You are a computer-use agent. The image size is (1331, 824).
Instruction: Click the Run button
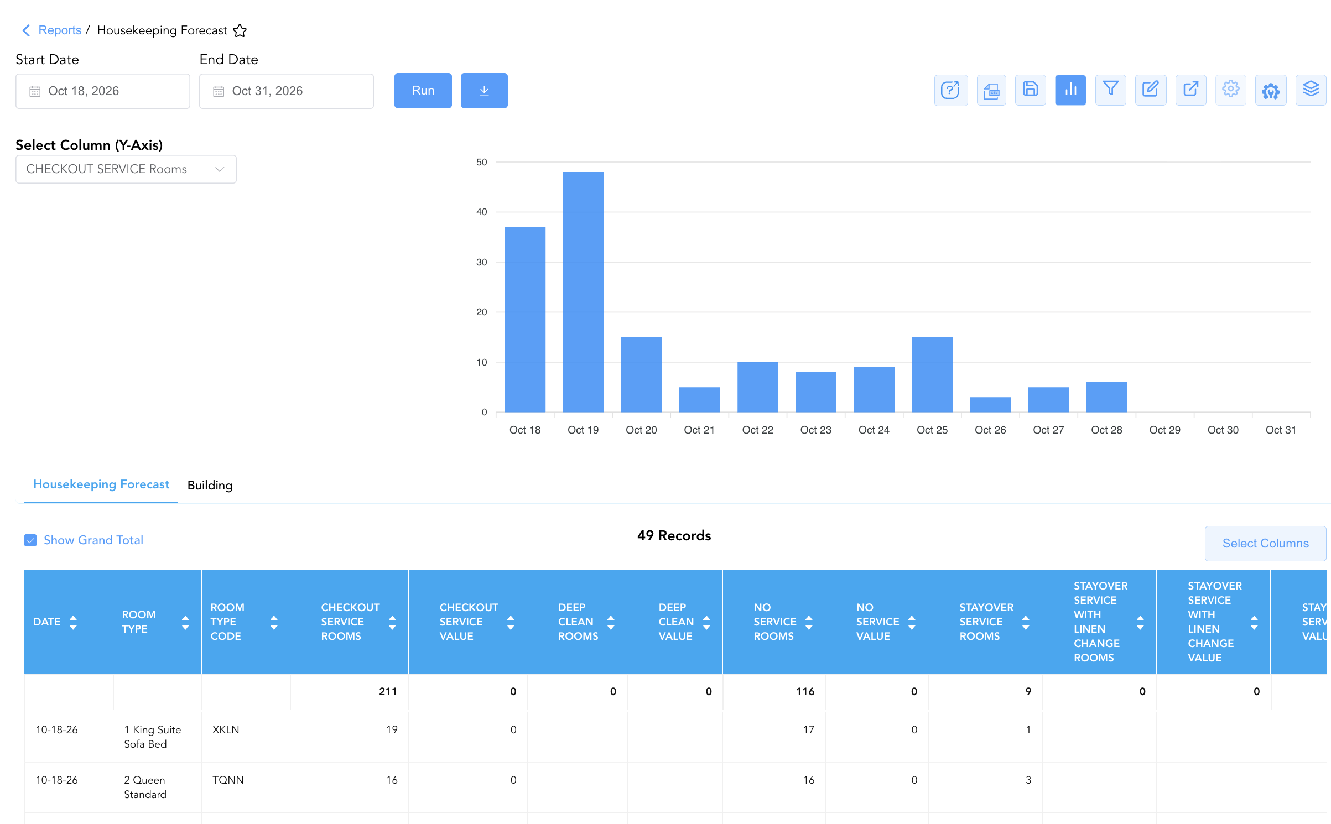pyautogui.click(x=423, y=91)
